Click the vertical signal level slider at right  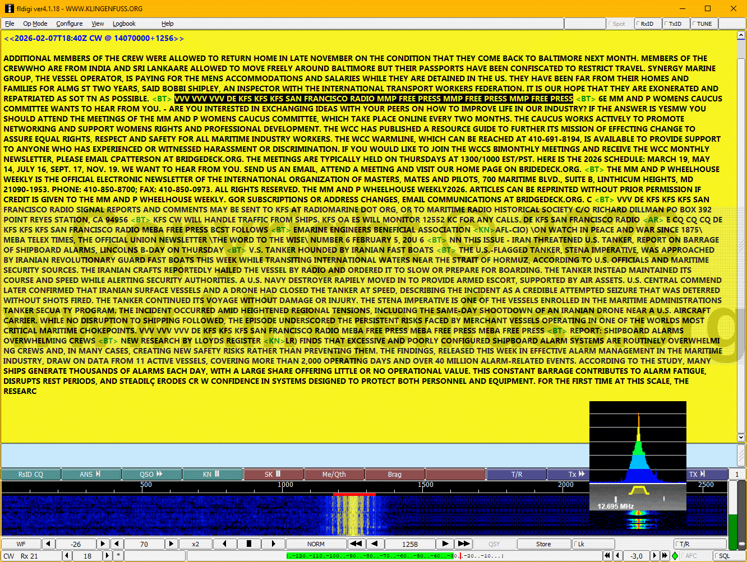[732, 514]
